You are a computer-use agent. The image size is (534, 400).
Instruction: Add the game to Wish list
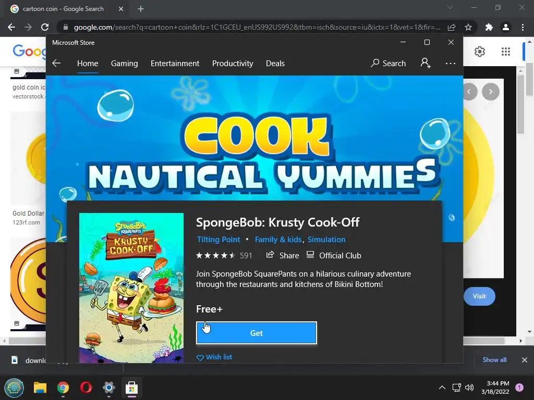tap(214, 357)
